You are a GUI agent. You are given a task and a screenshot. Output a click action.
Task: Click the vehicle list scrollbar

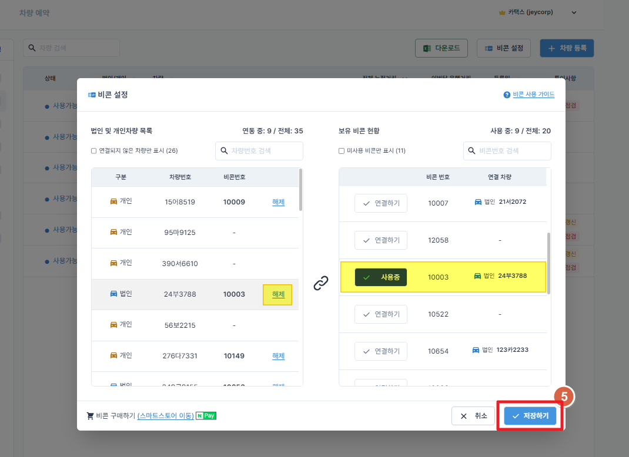point(300,190)
